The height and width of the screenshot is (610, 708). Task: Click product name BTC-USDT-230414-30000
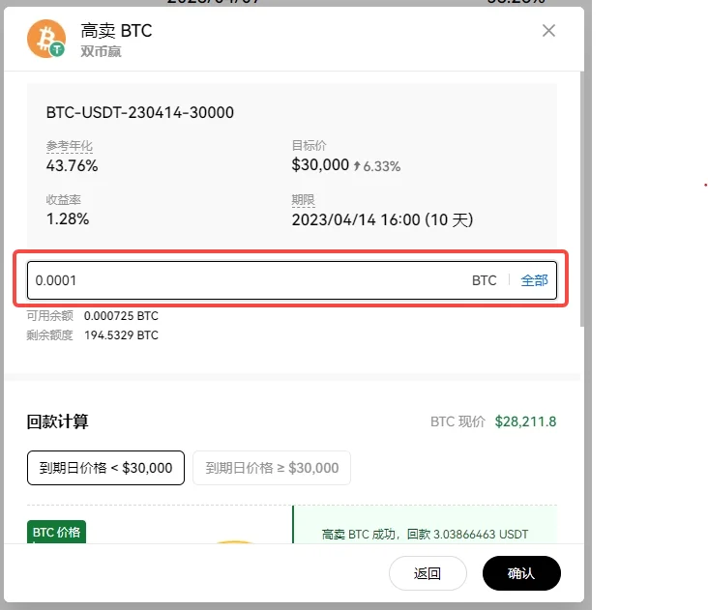(x=140, y=112)
